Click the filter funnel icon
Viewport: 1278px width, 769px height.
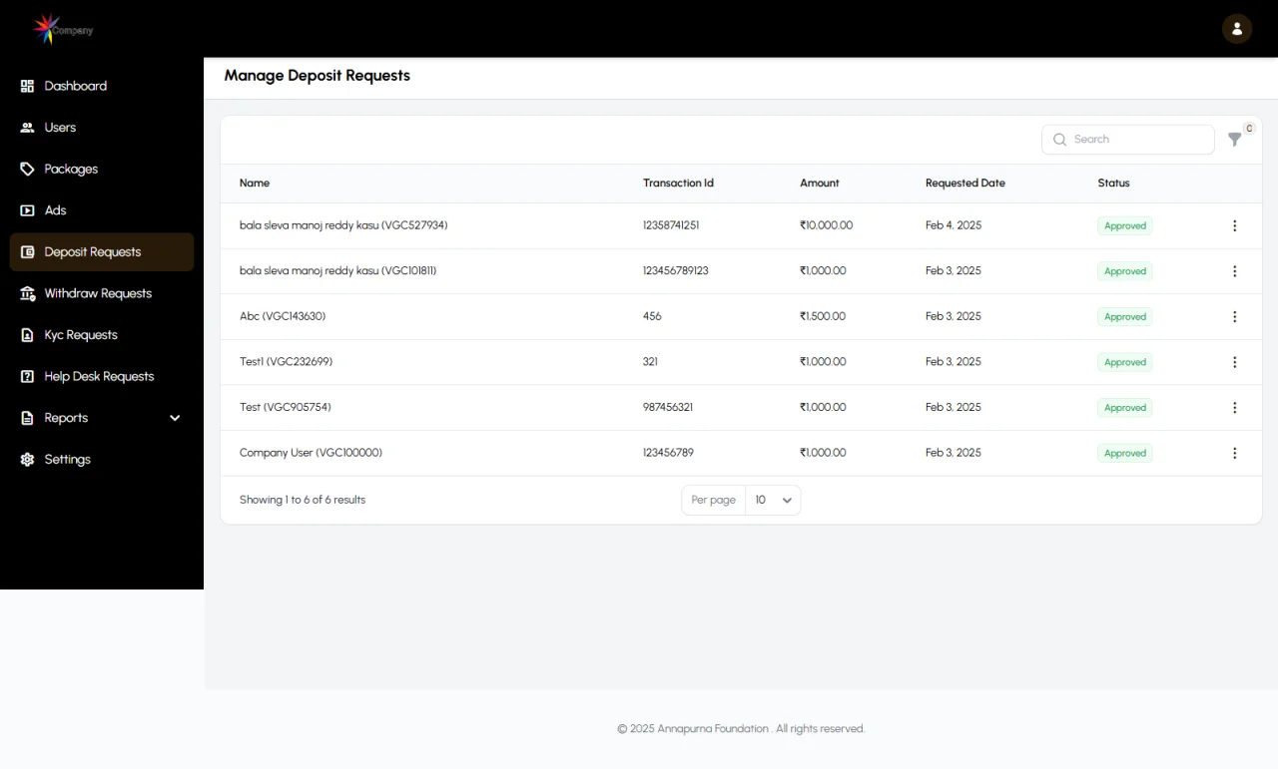[x=1235, y=140]
